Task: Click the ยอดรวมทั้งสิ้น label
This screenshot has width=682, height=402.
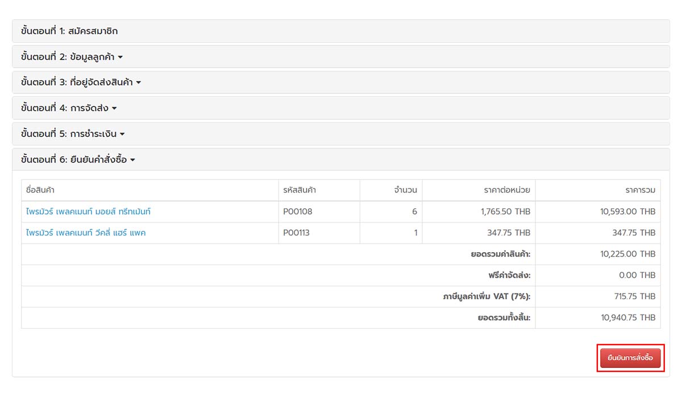Action: tap(504, 318)
